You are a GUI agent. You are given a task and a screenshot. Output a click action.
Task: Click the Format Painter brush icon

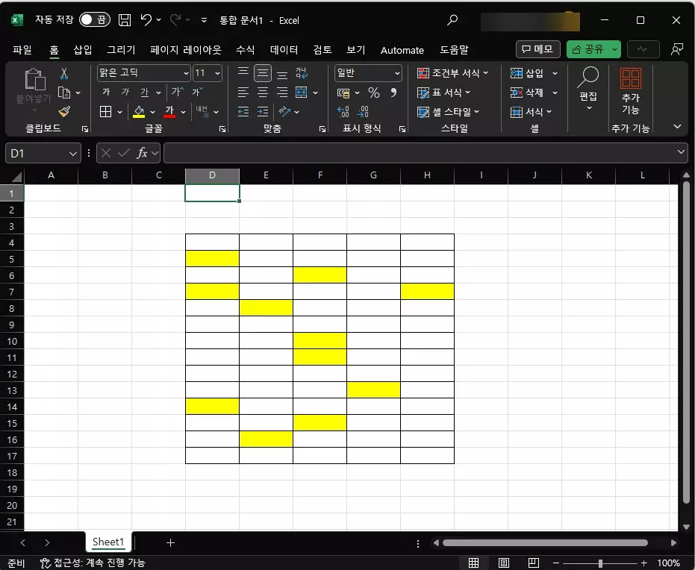pyautogui.click(x=64, y=111)
